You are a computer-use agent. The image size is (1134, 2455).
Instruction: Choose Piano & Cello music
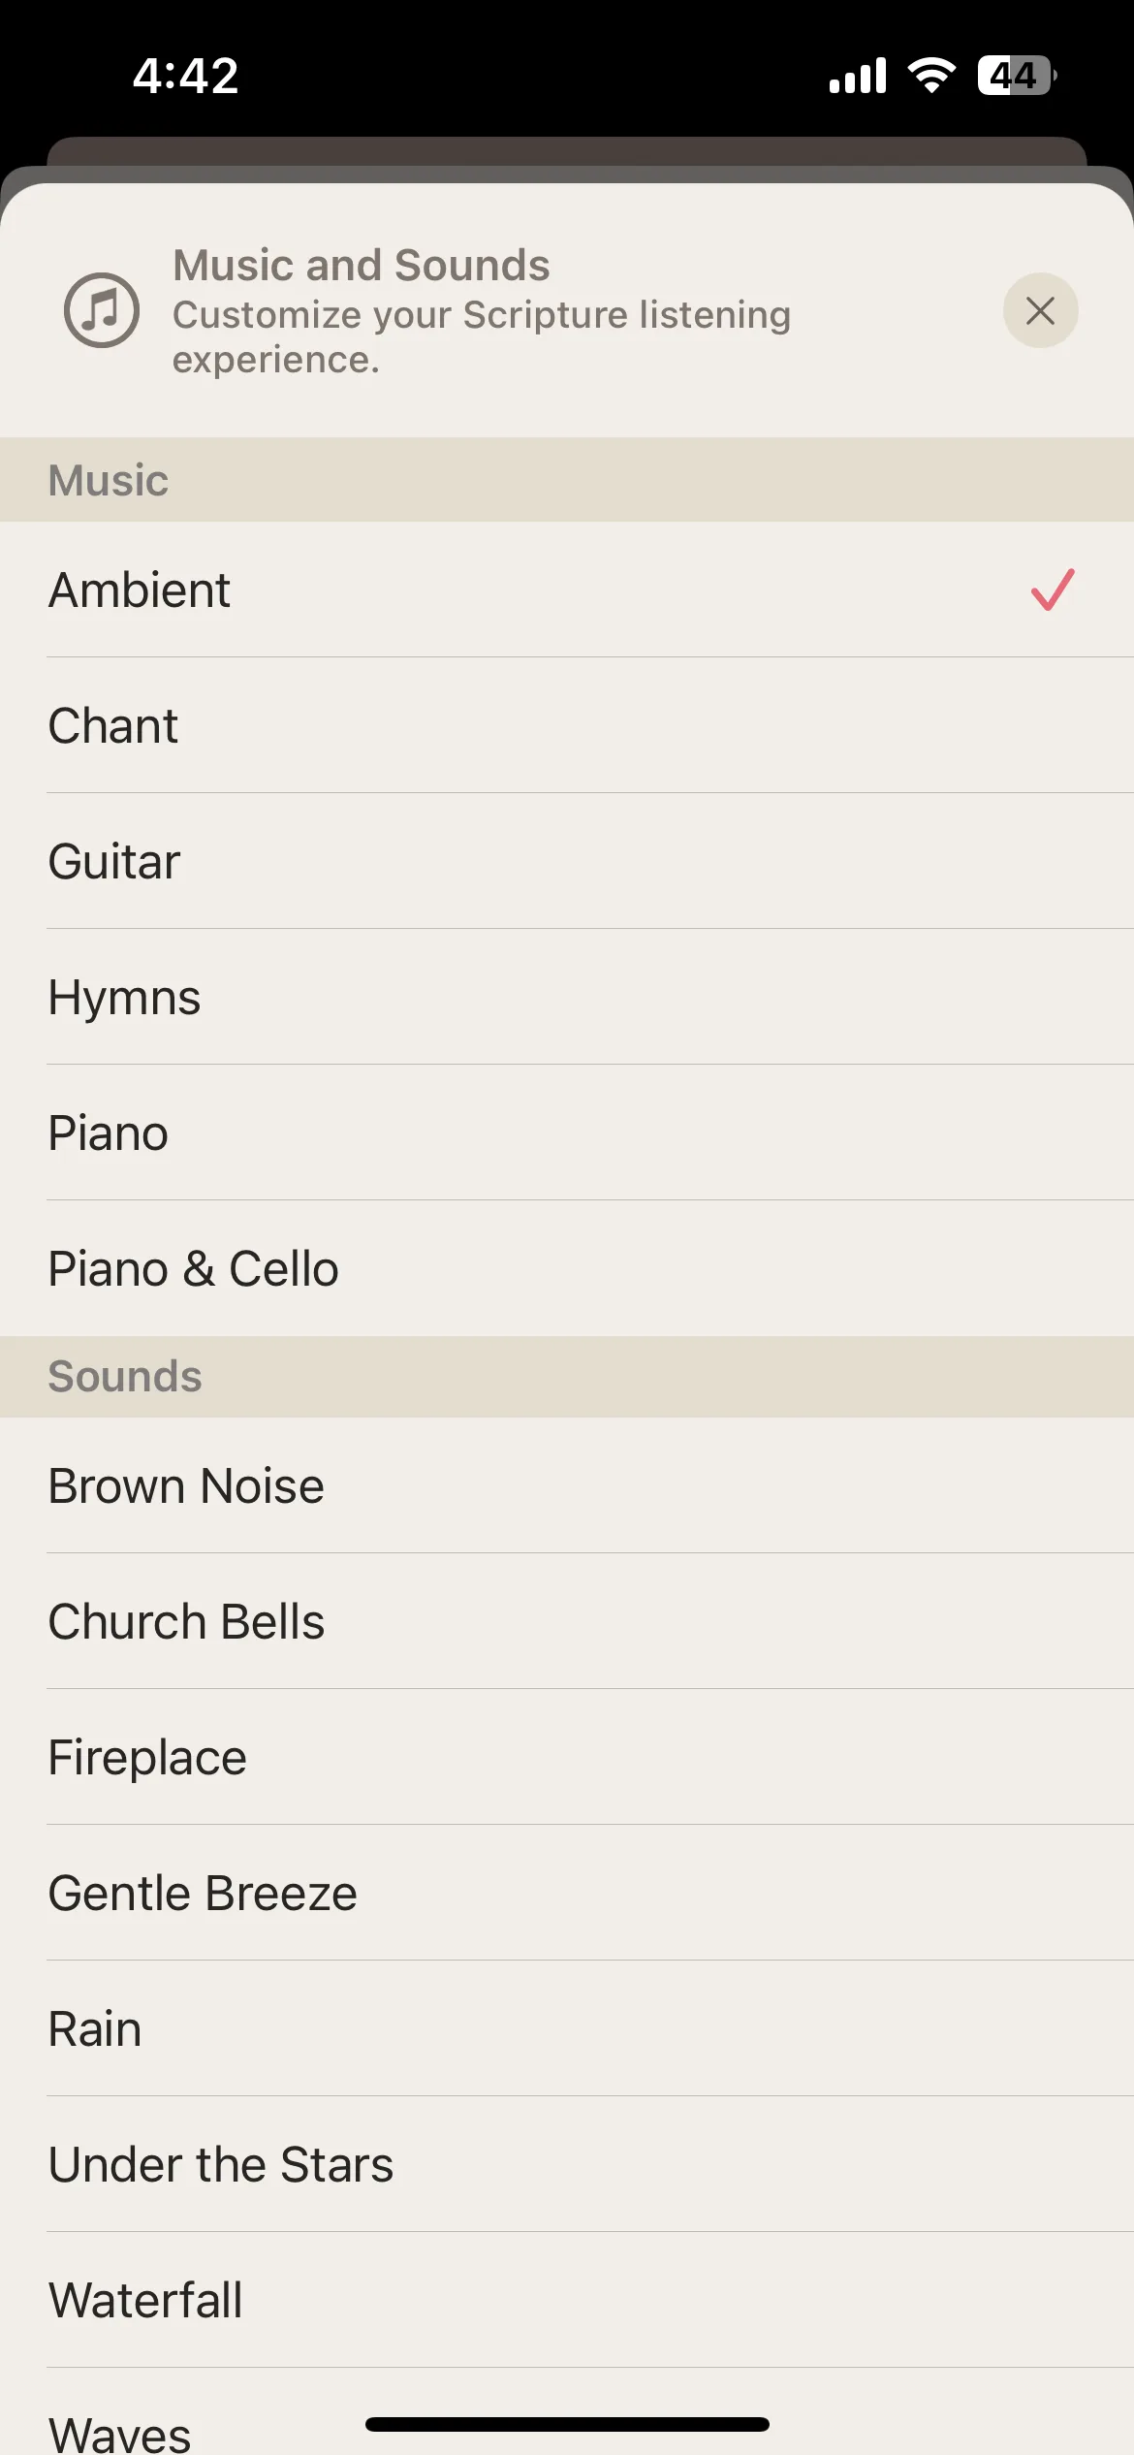point(567,1268)
